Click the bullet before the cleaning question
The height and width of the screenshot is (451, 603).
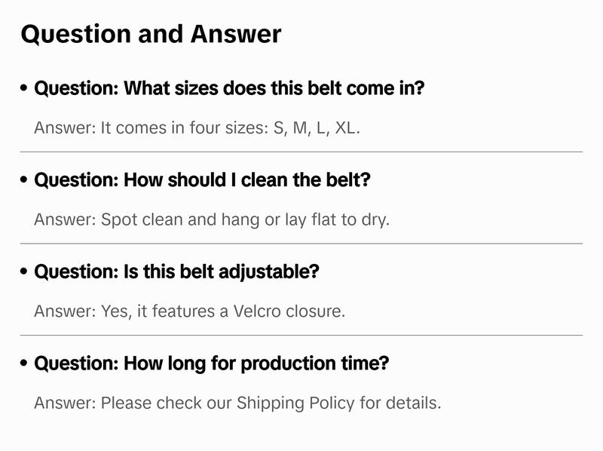25,181
